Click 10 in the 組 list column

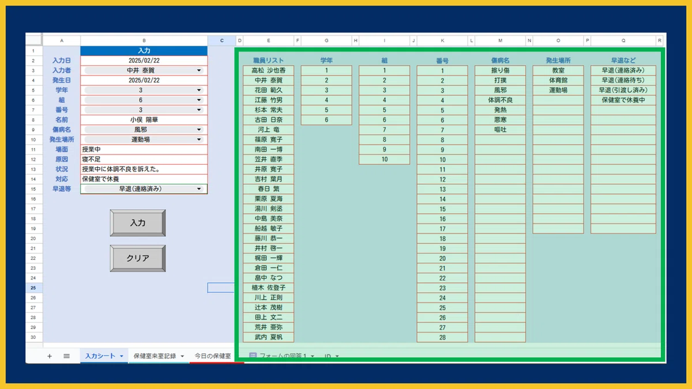coord(384,159)
